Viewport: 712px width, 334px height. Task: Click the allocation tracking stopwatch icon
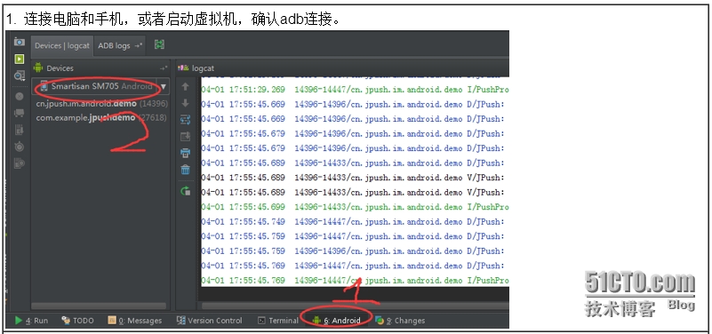[19, 146]
